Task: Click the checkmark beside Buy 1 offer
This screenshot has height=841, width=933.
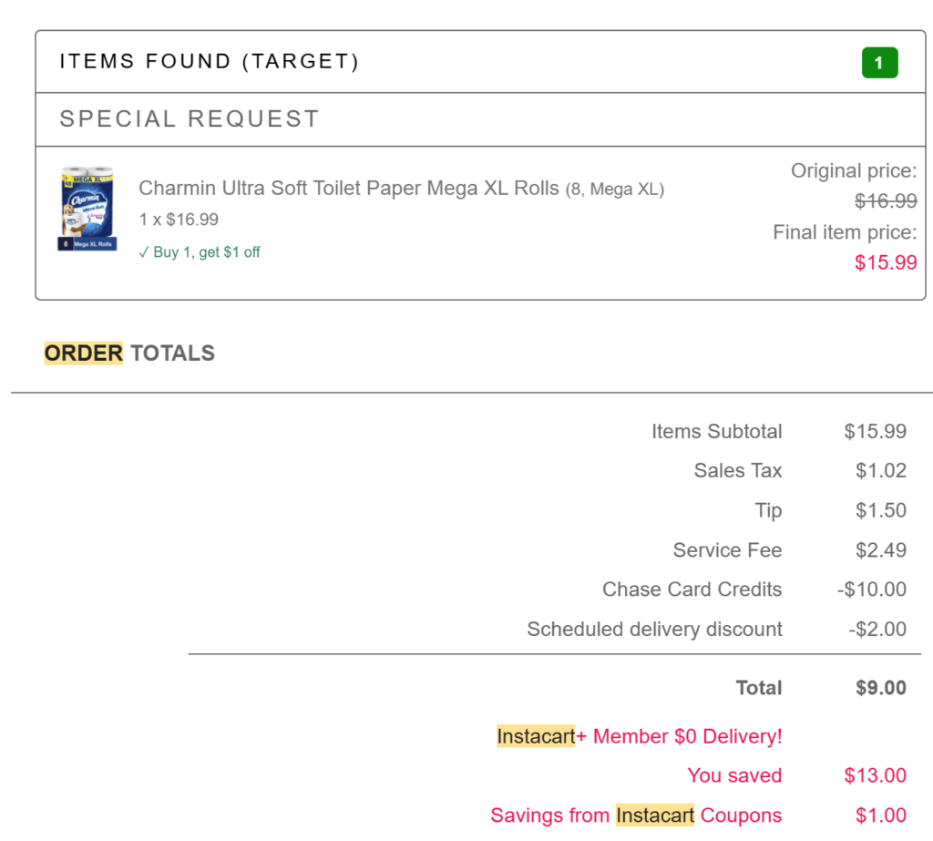Action: 143,252
